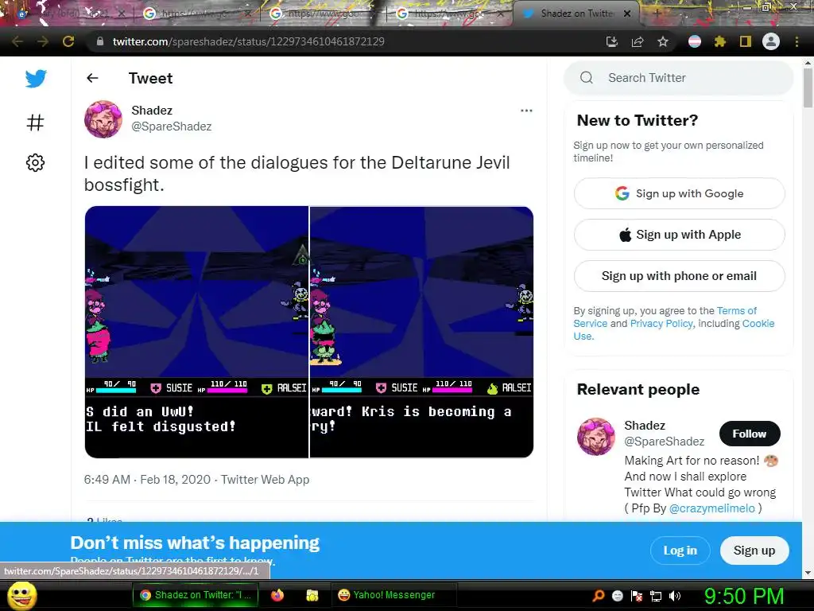Open the Privacy Policy link

pyautogui.click(x=661, y=323)
